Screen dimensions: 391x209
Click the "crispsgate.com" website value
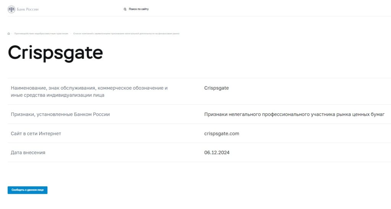pyautogui.click(x=222, y=133)
